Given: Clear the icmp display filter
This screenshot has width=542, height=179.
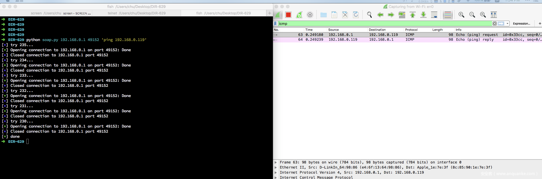Looking at the screenshot, I should coord(495,23).
